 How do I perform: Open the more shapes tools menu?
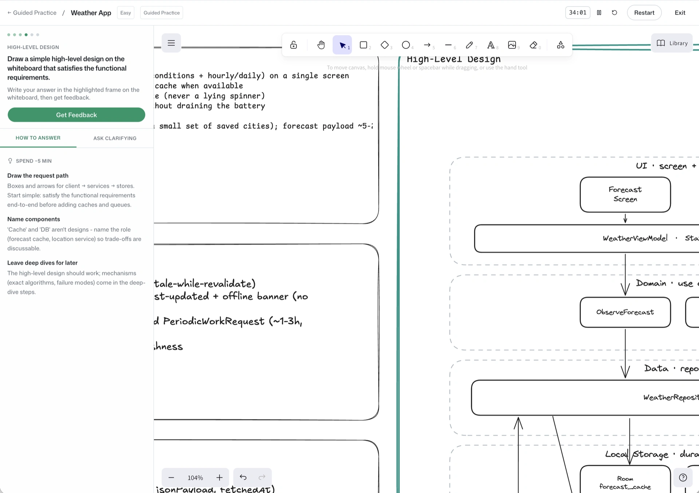561,45
